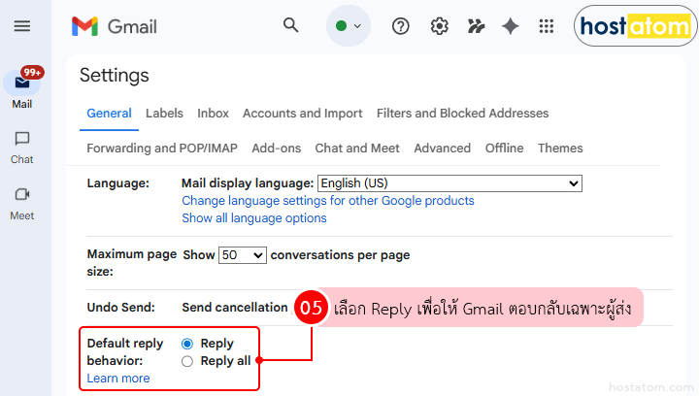Open the hostatom account logo button
The width and height of the screenshot is (699, 396).
(x=636, y=26)
